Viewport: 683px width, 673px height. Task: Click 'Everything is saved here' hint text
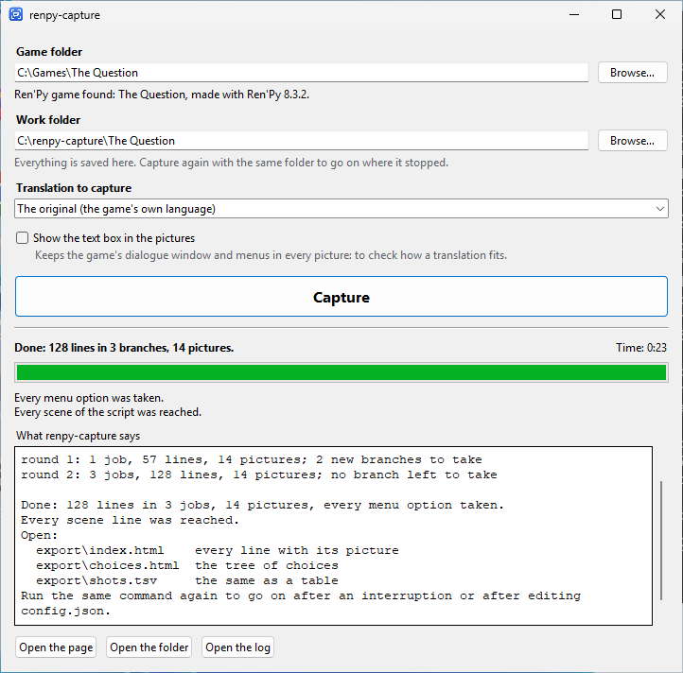pos(232,163)
